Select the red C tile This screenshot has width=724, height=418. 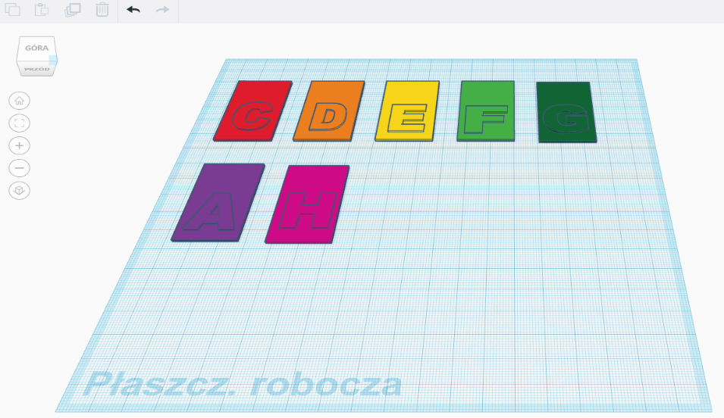coord(252,111)
